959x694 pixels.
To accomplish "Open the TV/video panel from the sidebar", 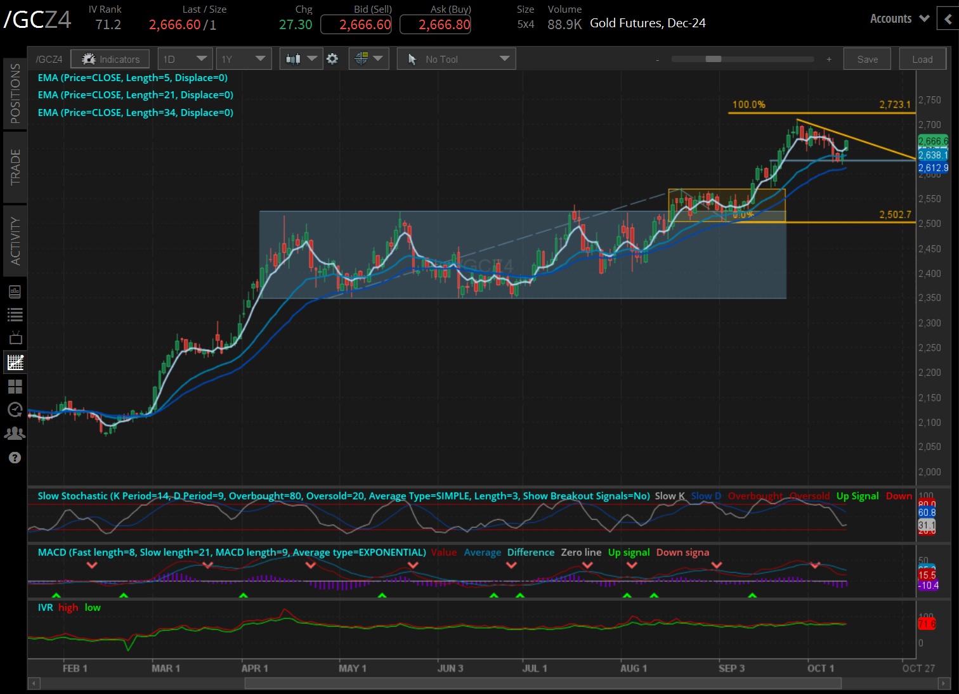I will pos(15,338).
